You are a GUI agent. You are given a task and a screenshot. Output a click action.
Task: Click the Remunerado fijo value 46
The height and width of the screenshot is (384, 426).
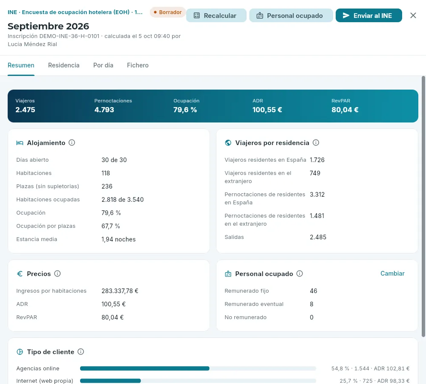[314, 291]
